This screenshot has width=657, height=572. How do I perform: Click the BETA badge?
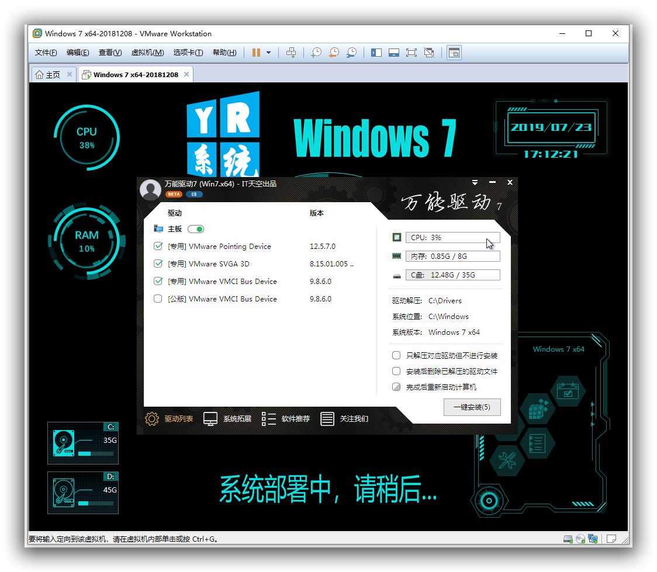[174, 195]
